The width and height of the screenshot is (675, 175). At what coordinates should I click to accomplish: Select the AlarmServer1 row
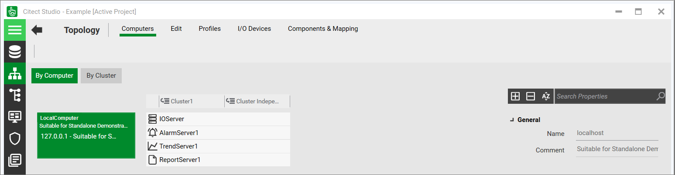218,133
